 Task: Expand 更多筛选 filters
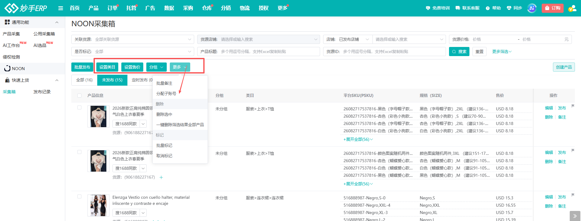502,52
